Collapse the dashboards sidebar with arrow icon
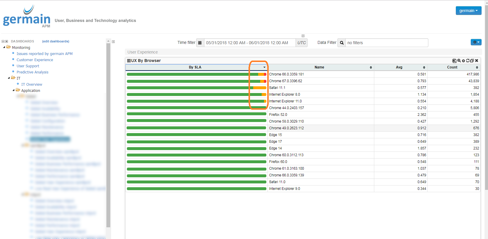The width and height of the screenshot is (488, 239). [113, 42]
